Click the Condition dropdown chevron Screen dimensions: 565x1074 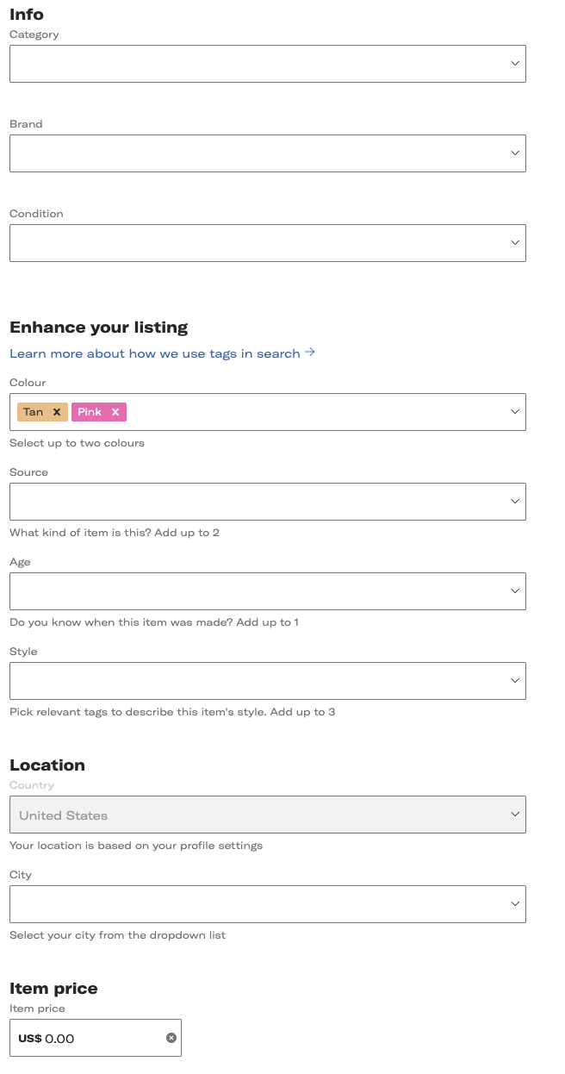(x=515, y=243)
